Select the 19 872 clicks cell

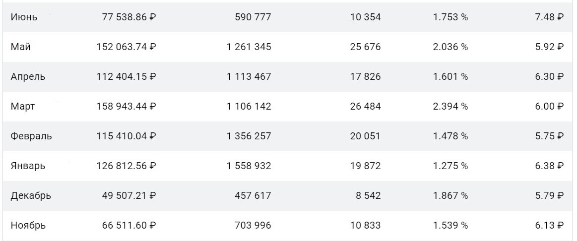pos(366,166)
